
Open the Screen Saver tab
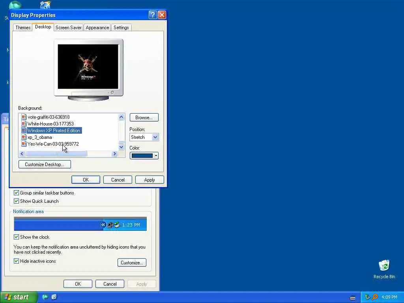pyautogui.click(x=69, y=28)
